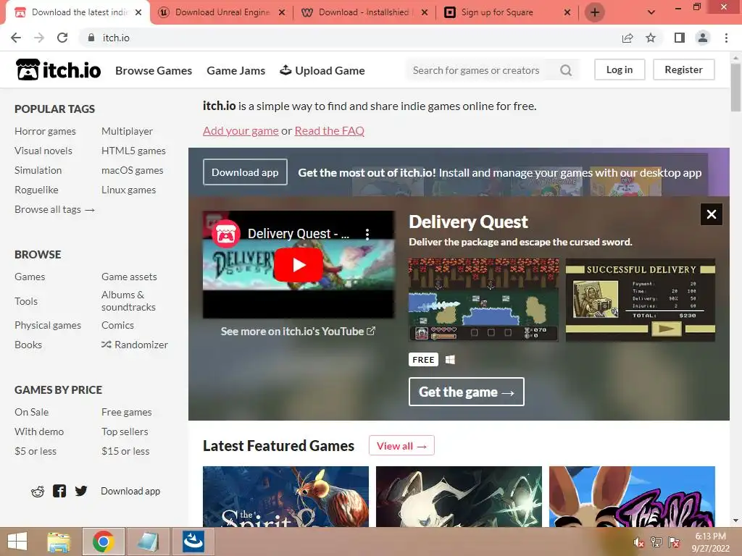Click the Download app banner button
742x556 pixels.
tap(245, 172)
